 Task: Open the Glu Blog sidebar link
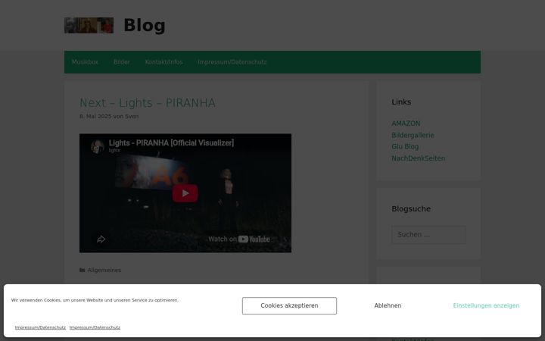point(405,146)
